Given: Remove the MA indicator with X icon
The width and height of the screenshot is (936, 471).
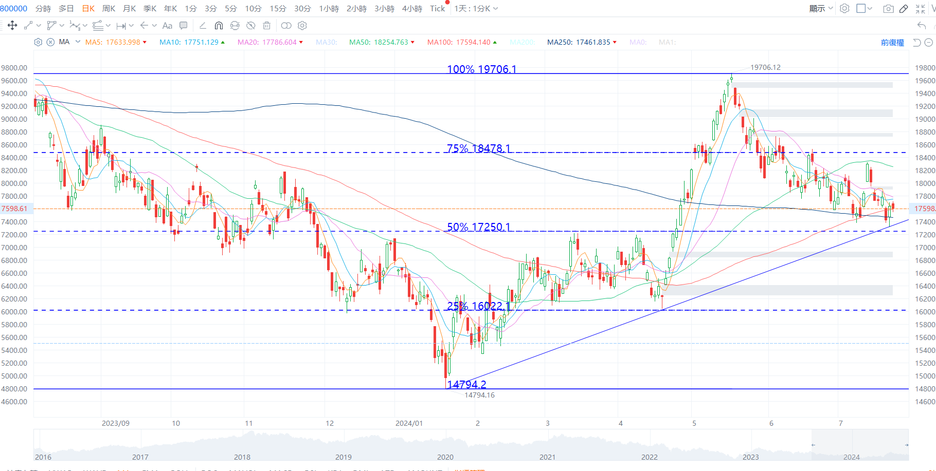Looking at the screenshot, I should tap(50, 42).
